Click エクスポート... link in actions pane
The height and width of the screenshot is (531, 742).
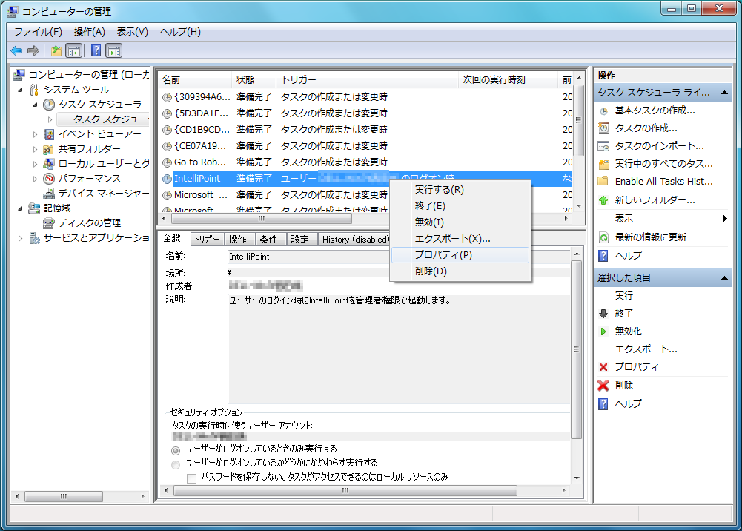pyautogui.click(x=646, y=349)
